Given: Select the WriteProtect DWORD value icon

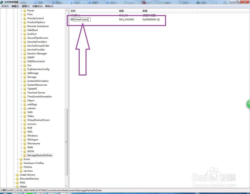Looking at the screenshot, I should tap(72, 20).
